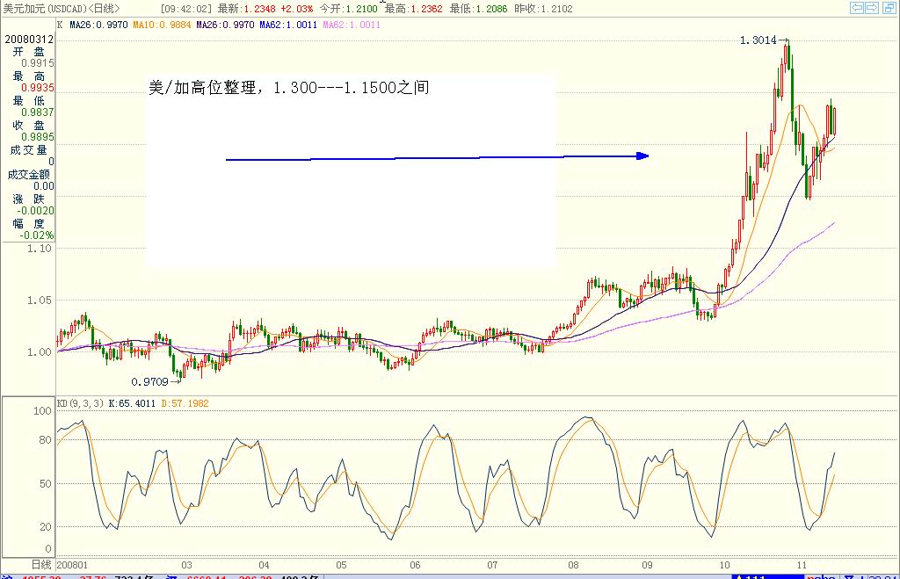Viewport: 900px width, 579px height.
Task: Click the KD axis label 100
Action: (42, 411)
